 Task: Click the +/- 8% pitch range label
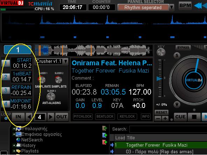tap(162, 105)
